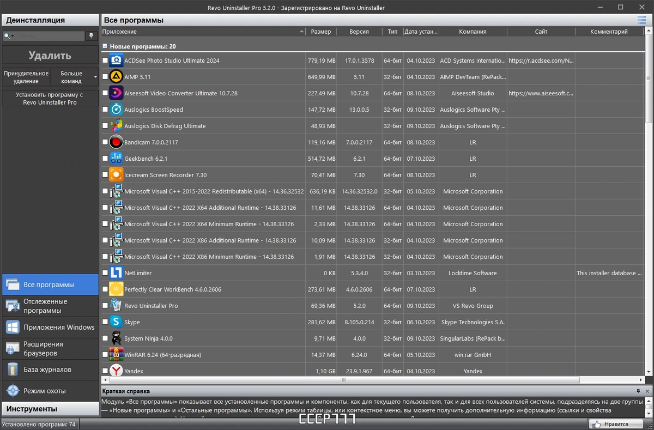Pin the Краткая справка panel

(638, 391)
